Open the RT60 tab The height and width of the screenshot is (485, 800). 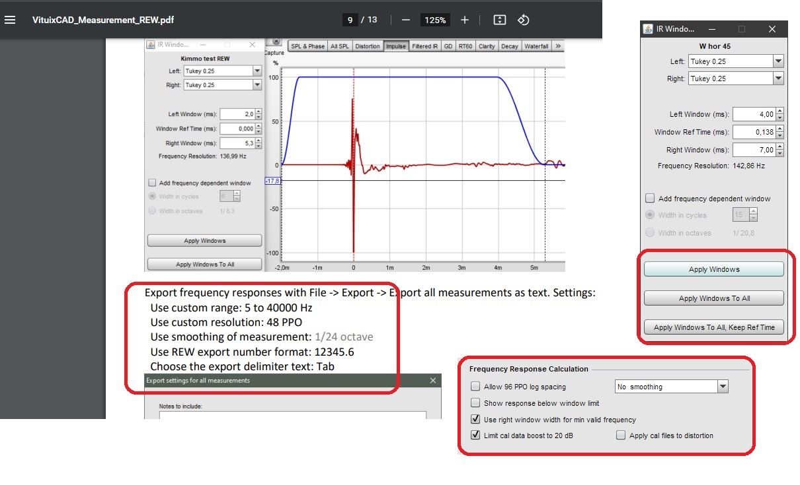[x=465, y=46]
